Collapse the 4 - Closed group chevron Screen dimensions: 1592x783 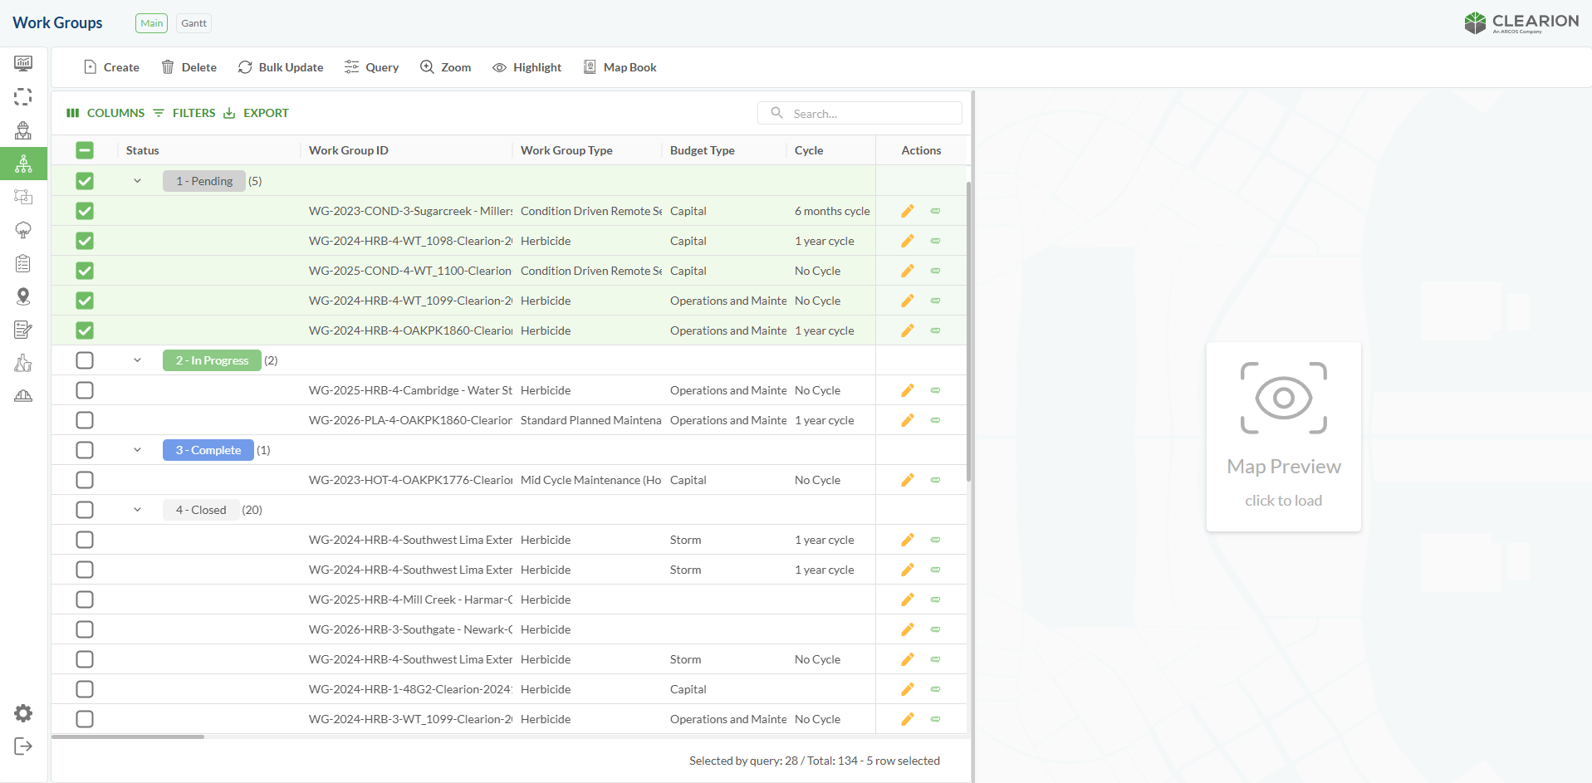click(138, 510)
